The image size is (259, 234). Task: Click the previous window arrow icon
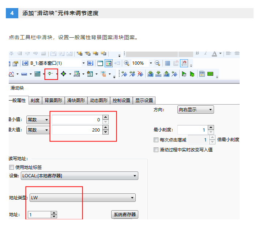(25, 63)
